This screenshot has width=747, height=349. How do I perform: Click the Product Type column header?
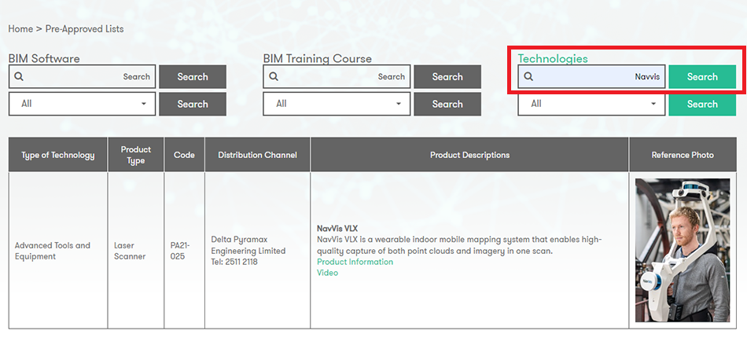136,155
